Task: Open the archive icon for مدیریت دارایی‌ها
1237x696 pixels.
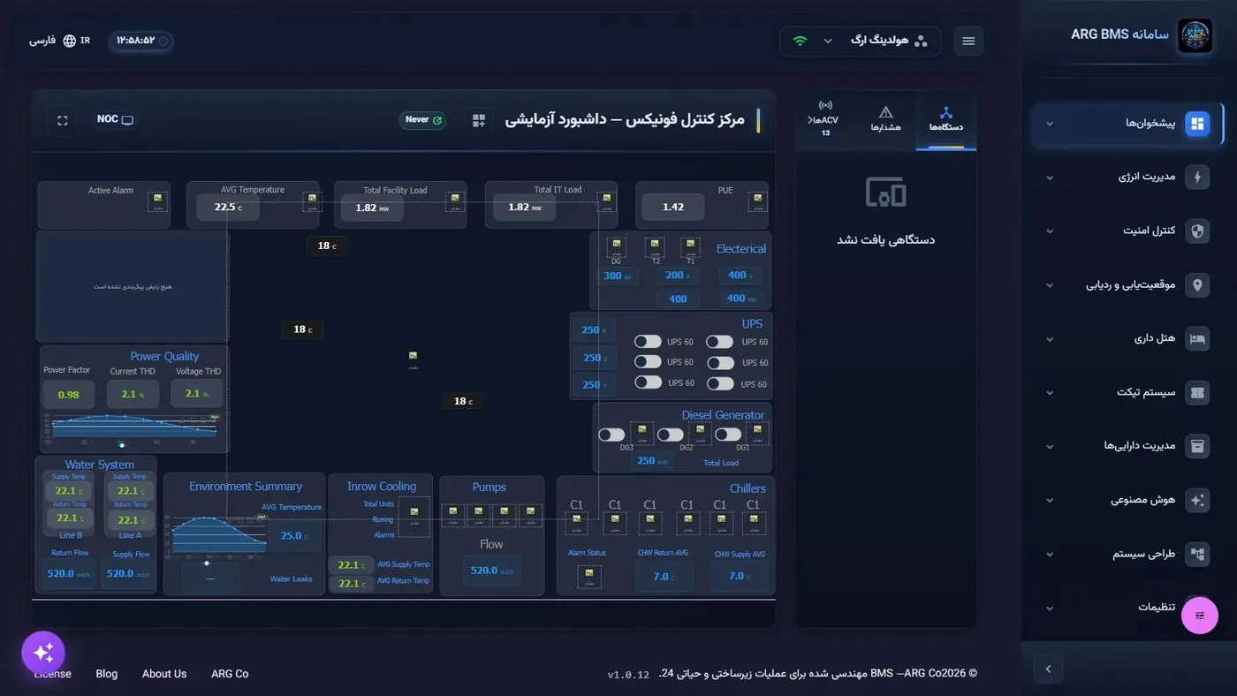Action: 1197,446
